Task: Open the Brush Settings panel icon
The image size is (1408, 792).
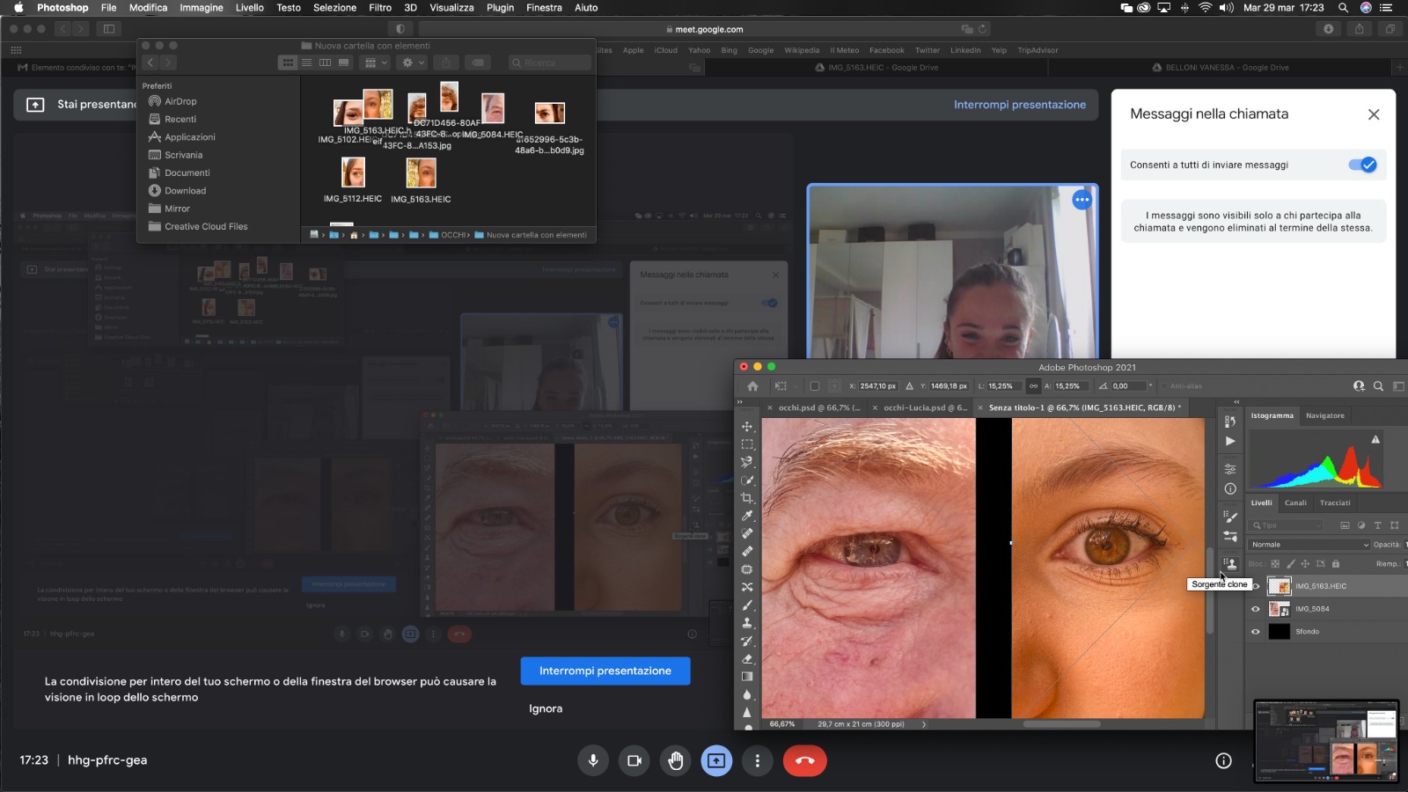Action: (x=1230, y=517)
